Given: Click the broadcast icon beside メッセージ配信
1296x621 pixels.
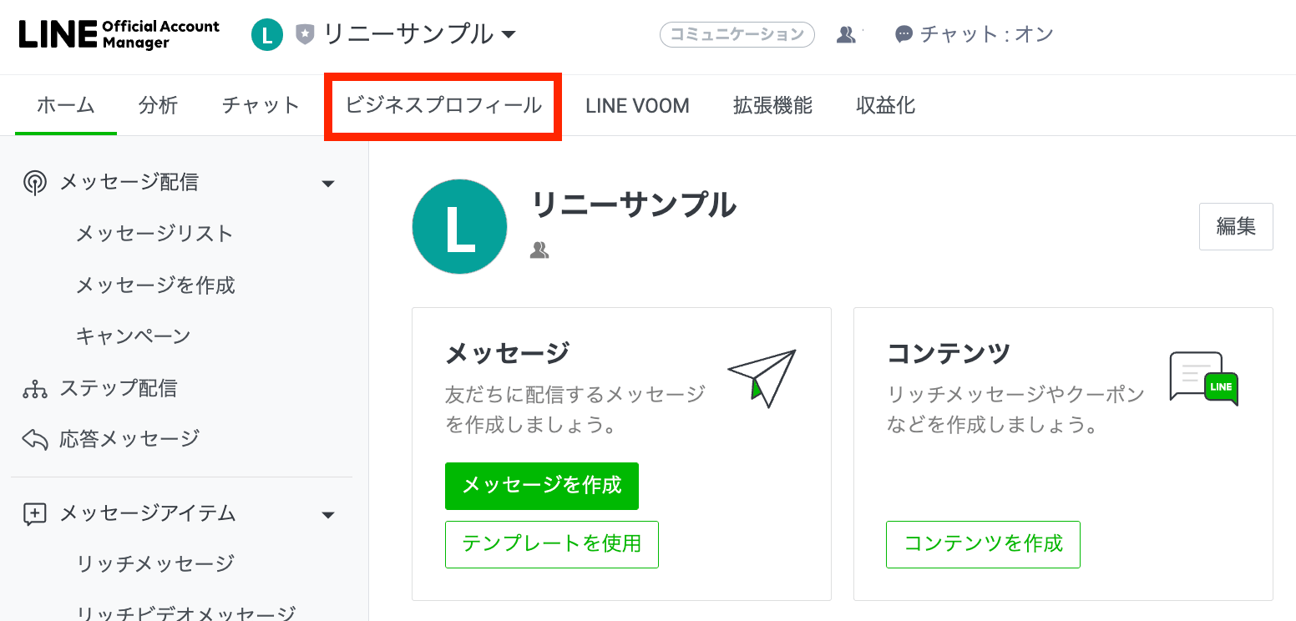Looking at the screenshot, I should [x=34, y=183].
